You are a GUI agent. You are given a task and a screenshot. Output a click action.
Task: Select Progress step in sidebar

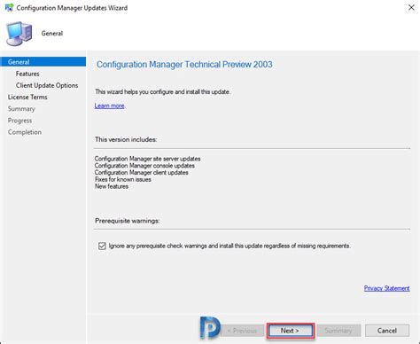[x=19, y=121]
